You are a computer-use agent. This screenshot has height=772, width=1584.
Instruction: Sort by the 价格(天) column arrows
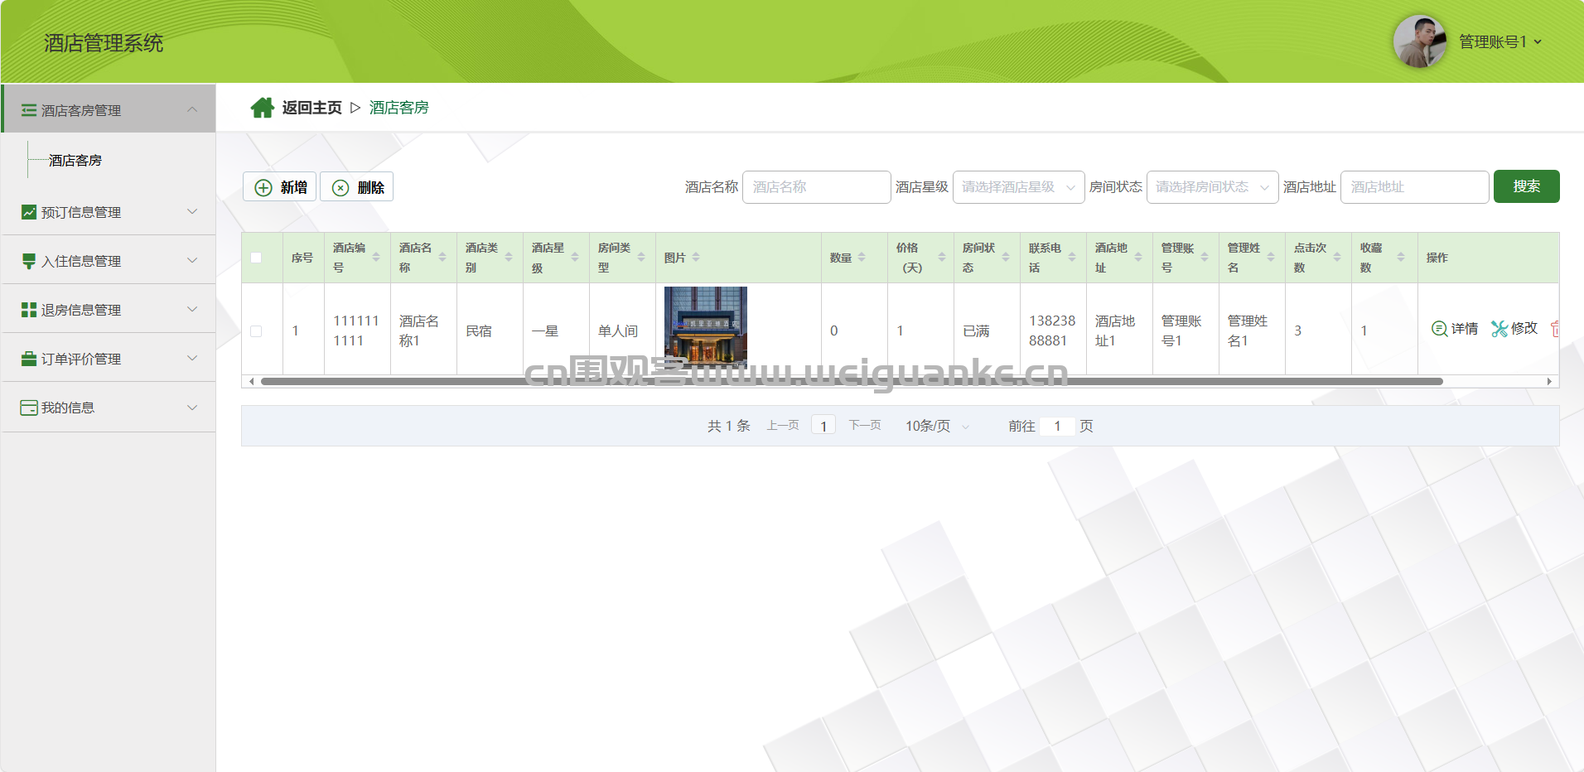[x=941, y=258]
